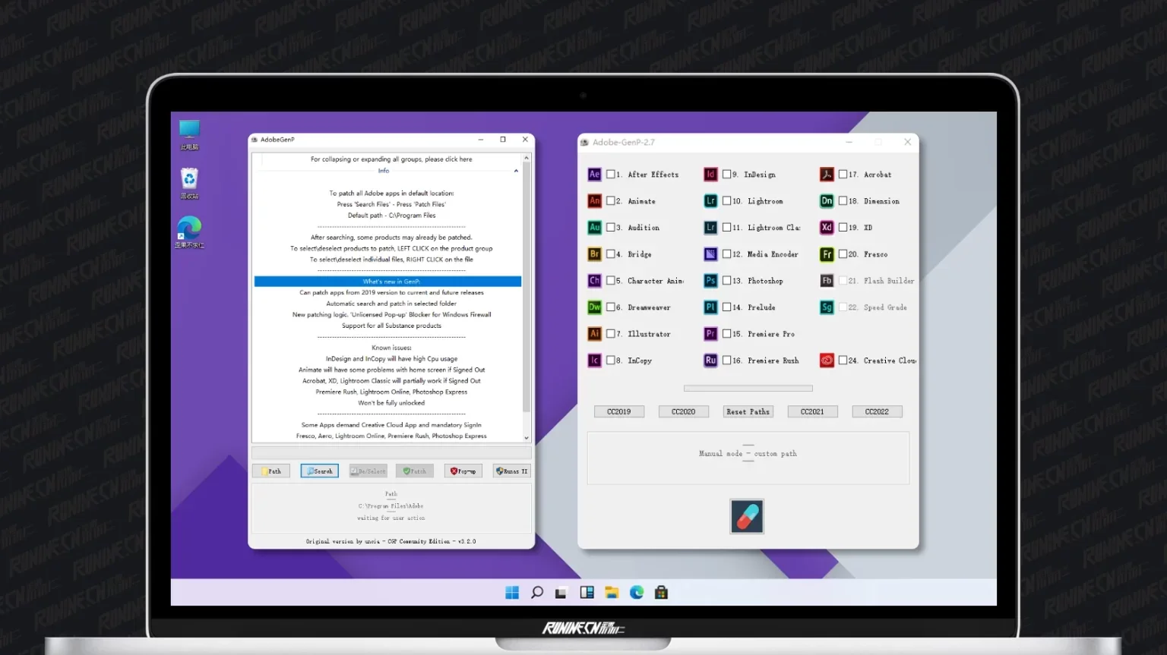Screen dimensions: 1167x655
Task: Tick the InDesign checkbox
Action: pyautogui.click(x=727, y=175)
